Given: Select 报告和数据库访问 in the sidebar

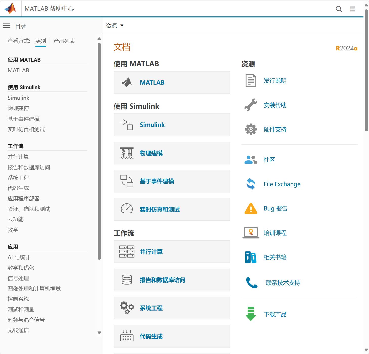Looking at the screenshot, I should 29,167.
